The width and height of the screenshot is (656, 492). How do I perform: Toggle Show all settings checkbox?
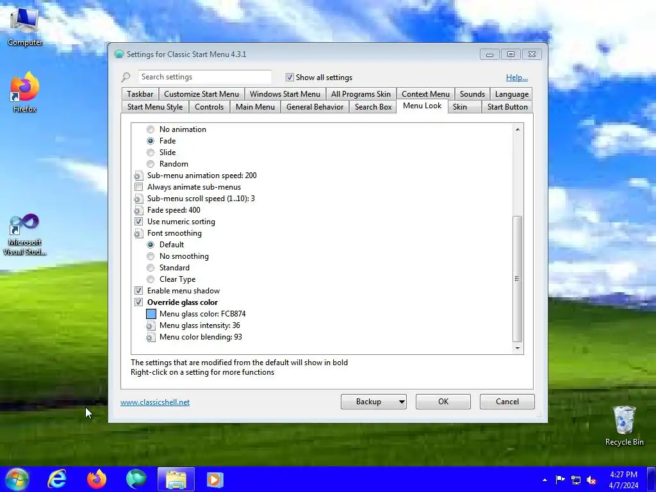[x=290, y=78]
